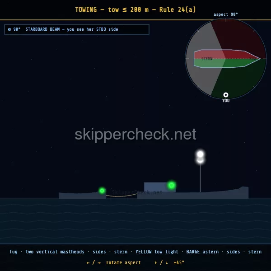Click the tug wheelhouse structure
Viewport: 271px width, 271px height.
160,187
